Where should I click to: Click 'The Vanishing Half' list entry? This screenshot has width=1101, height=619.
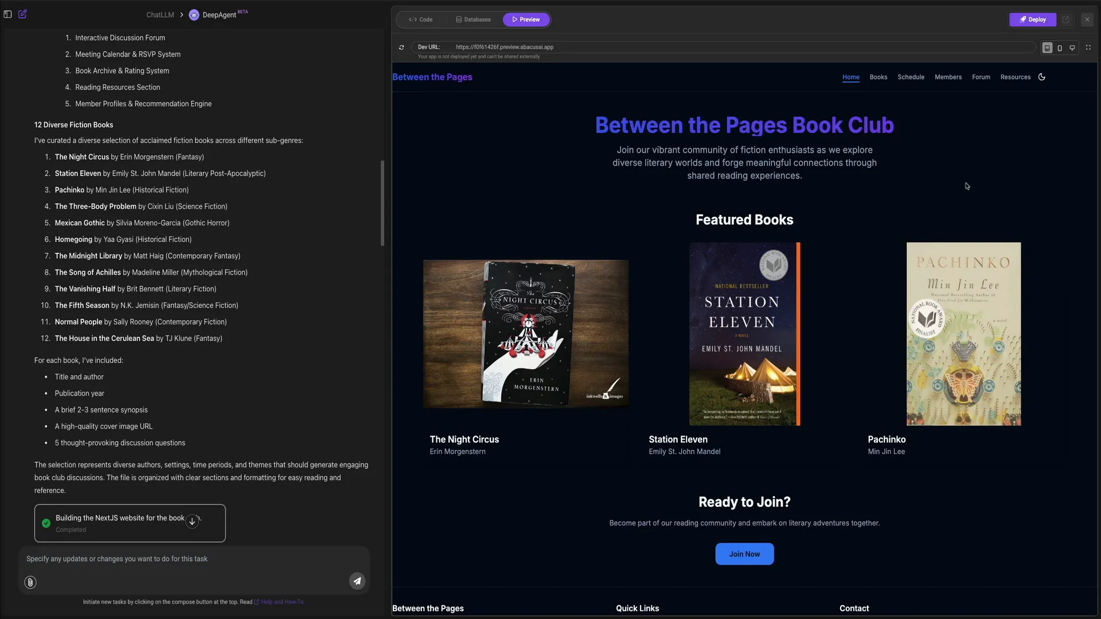[x=135, y=289]
